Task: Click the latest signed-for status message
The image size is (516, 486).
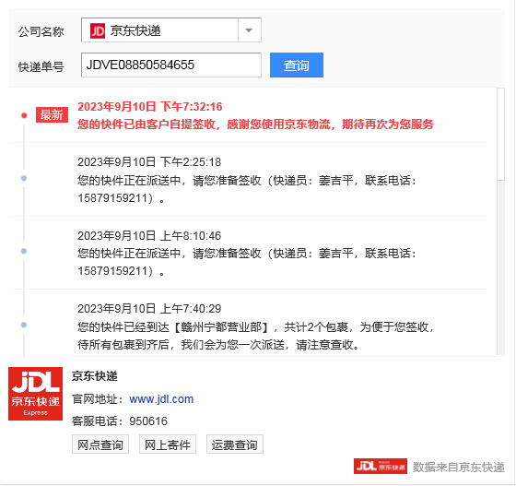Action: tap(255, 124)
